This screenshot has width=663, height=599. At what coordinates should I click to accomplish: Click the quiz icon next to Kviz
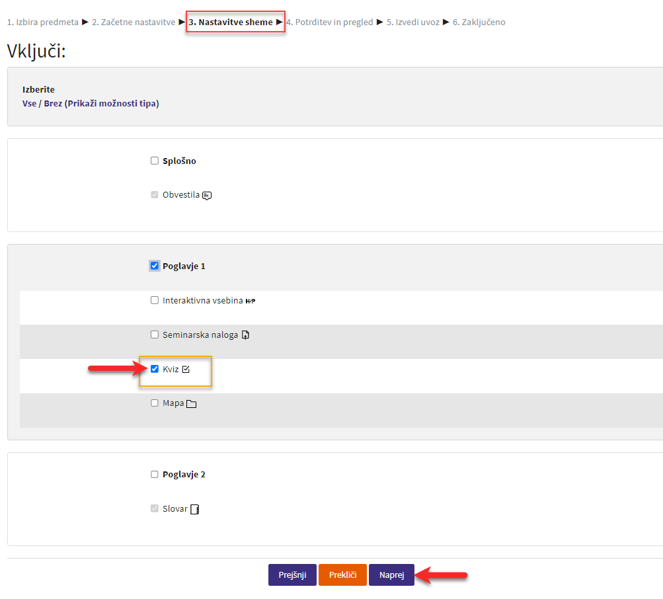point(186,370)
